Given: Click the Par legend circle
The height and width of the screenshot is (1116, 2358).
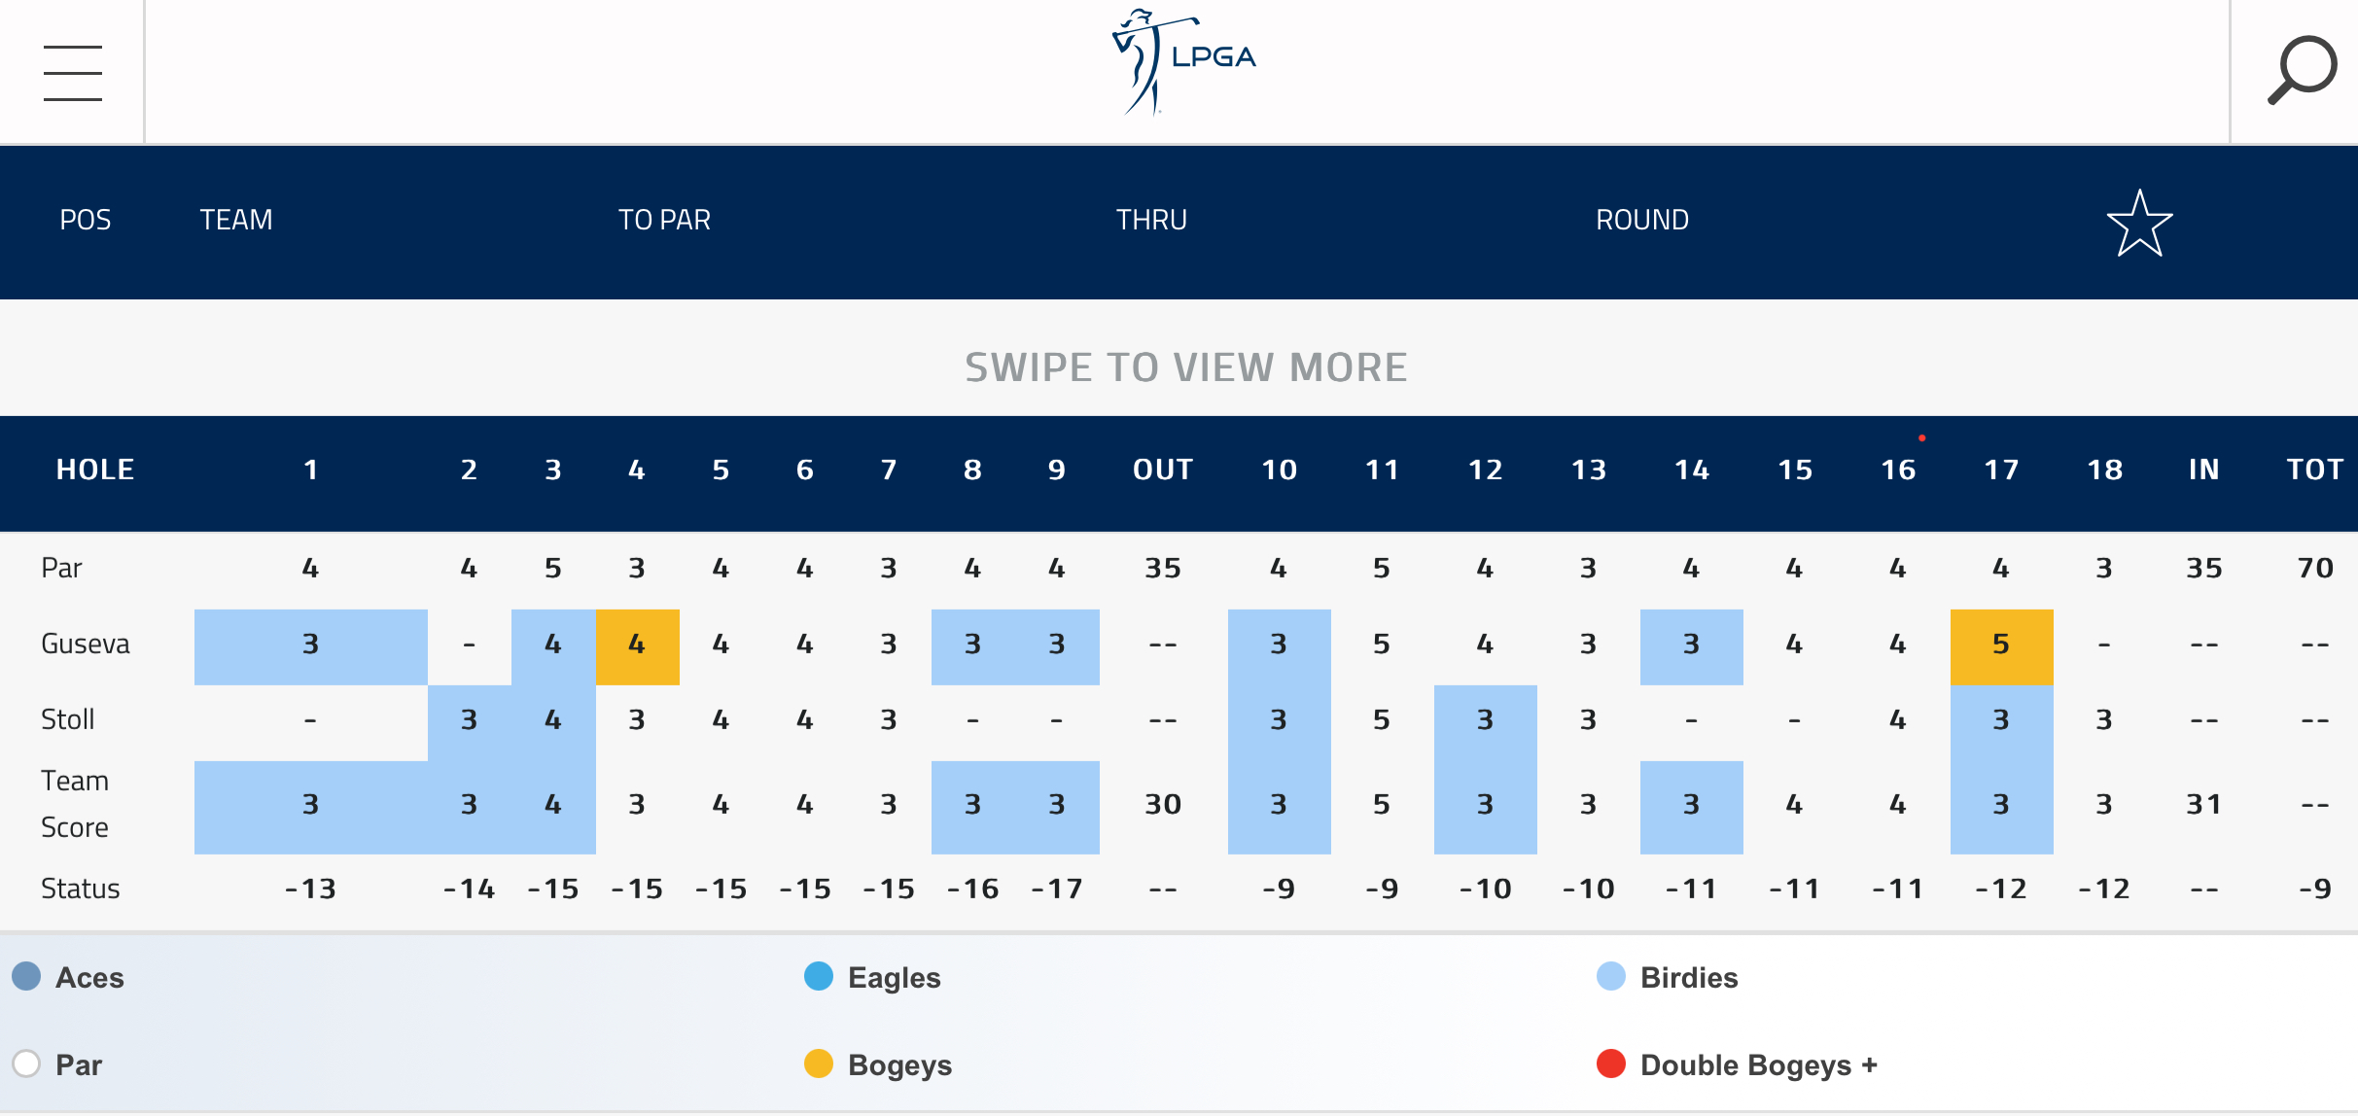Looking at the screenshot, I should pyautogui.click(x=26, y=1064).
